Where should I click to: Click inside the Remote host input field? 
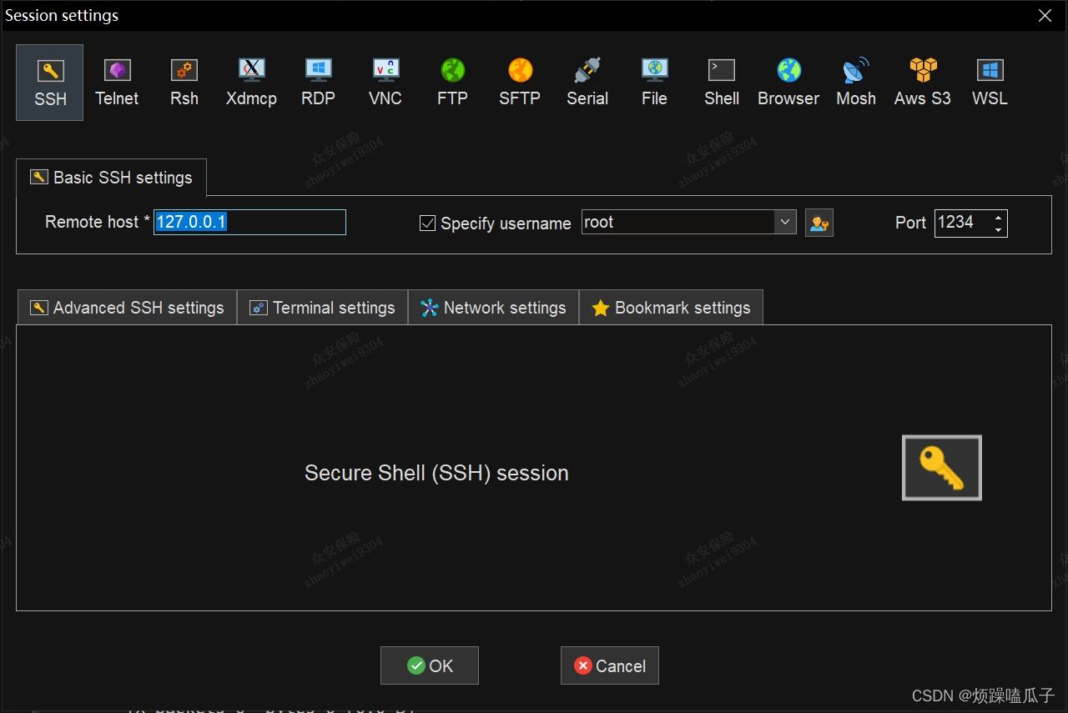tap(249, 222)
